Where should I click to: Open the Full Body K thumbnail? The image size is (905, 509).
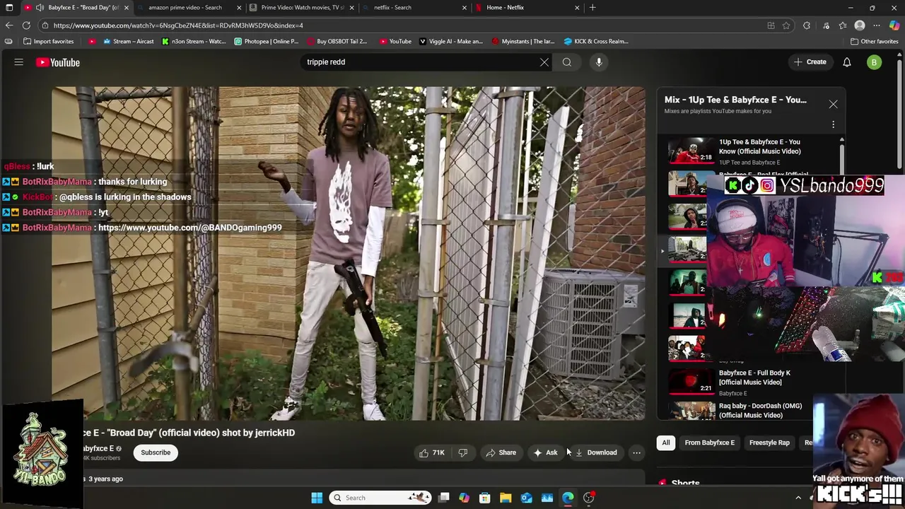(x=691, y=381)
